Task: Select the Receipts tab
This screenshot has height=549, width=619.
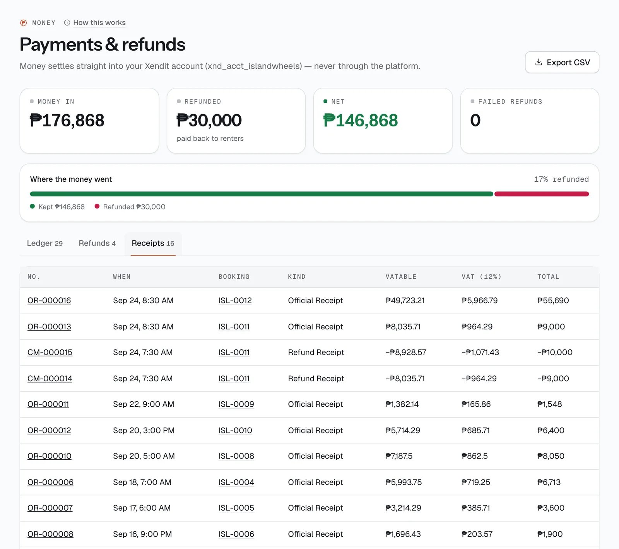Action: point(153,243)
